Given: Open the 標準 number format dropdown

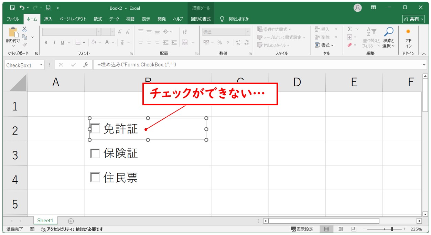Looking at the screenshot, I should click(x=248, y=32).
